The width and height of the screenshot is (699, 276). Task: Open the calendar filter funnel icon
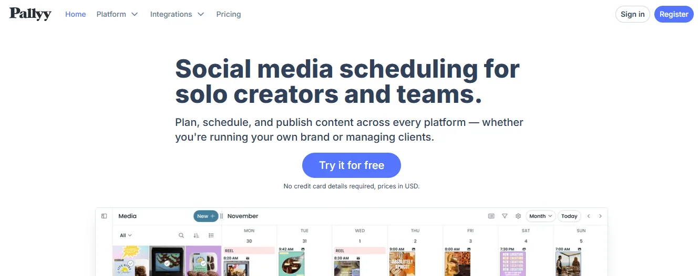[x=505, y=216]
